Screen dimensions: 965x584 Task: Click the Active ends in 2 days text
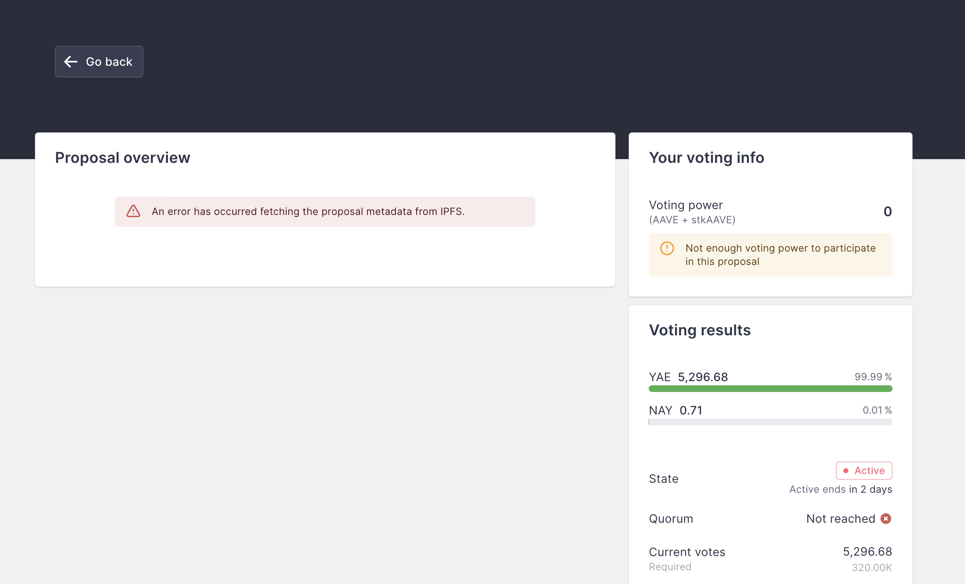tap(840, 489)
